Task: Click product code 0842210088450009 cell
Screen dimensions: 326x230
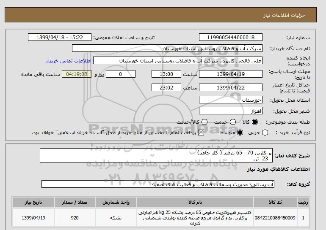Action: 275,218
